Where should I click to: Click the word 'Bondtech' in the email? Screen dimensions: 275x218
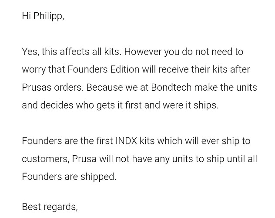coord(171,87)
